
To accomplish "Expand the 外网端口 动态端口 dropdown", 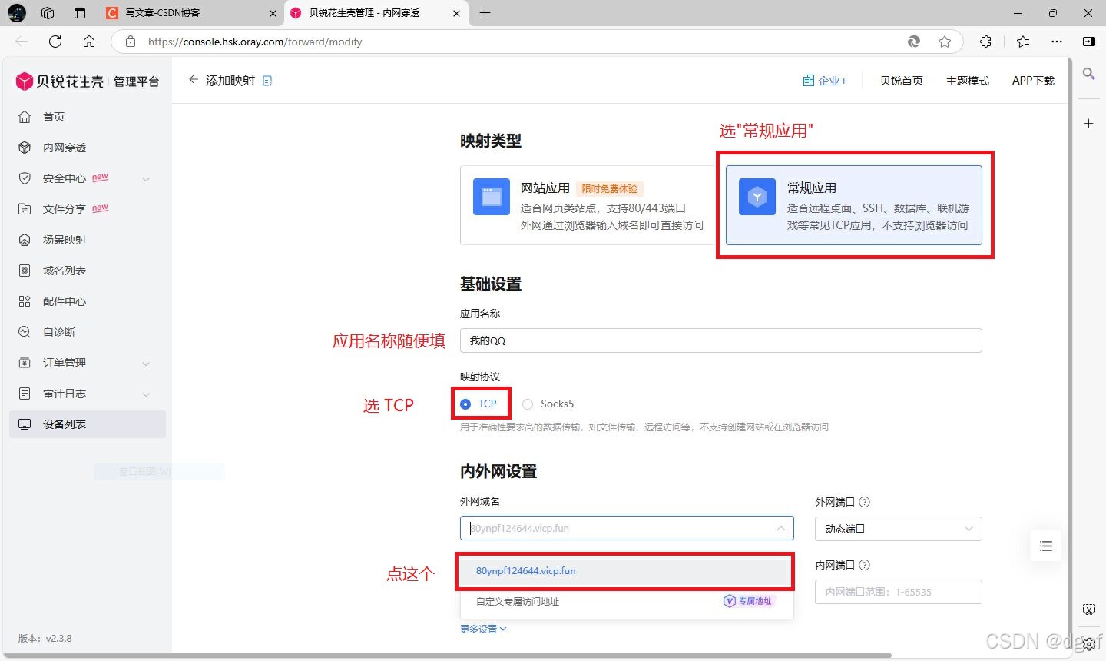I will point(897,529).
